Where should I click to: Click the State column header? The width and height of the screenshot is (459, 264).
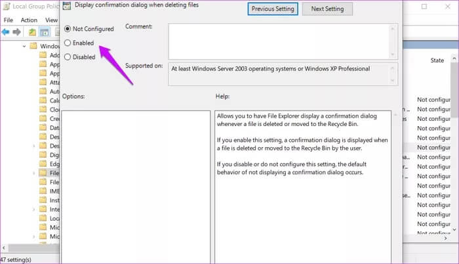click(437, 60)
